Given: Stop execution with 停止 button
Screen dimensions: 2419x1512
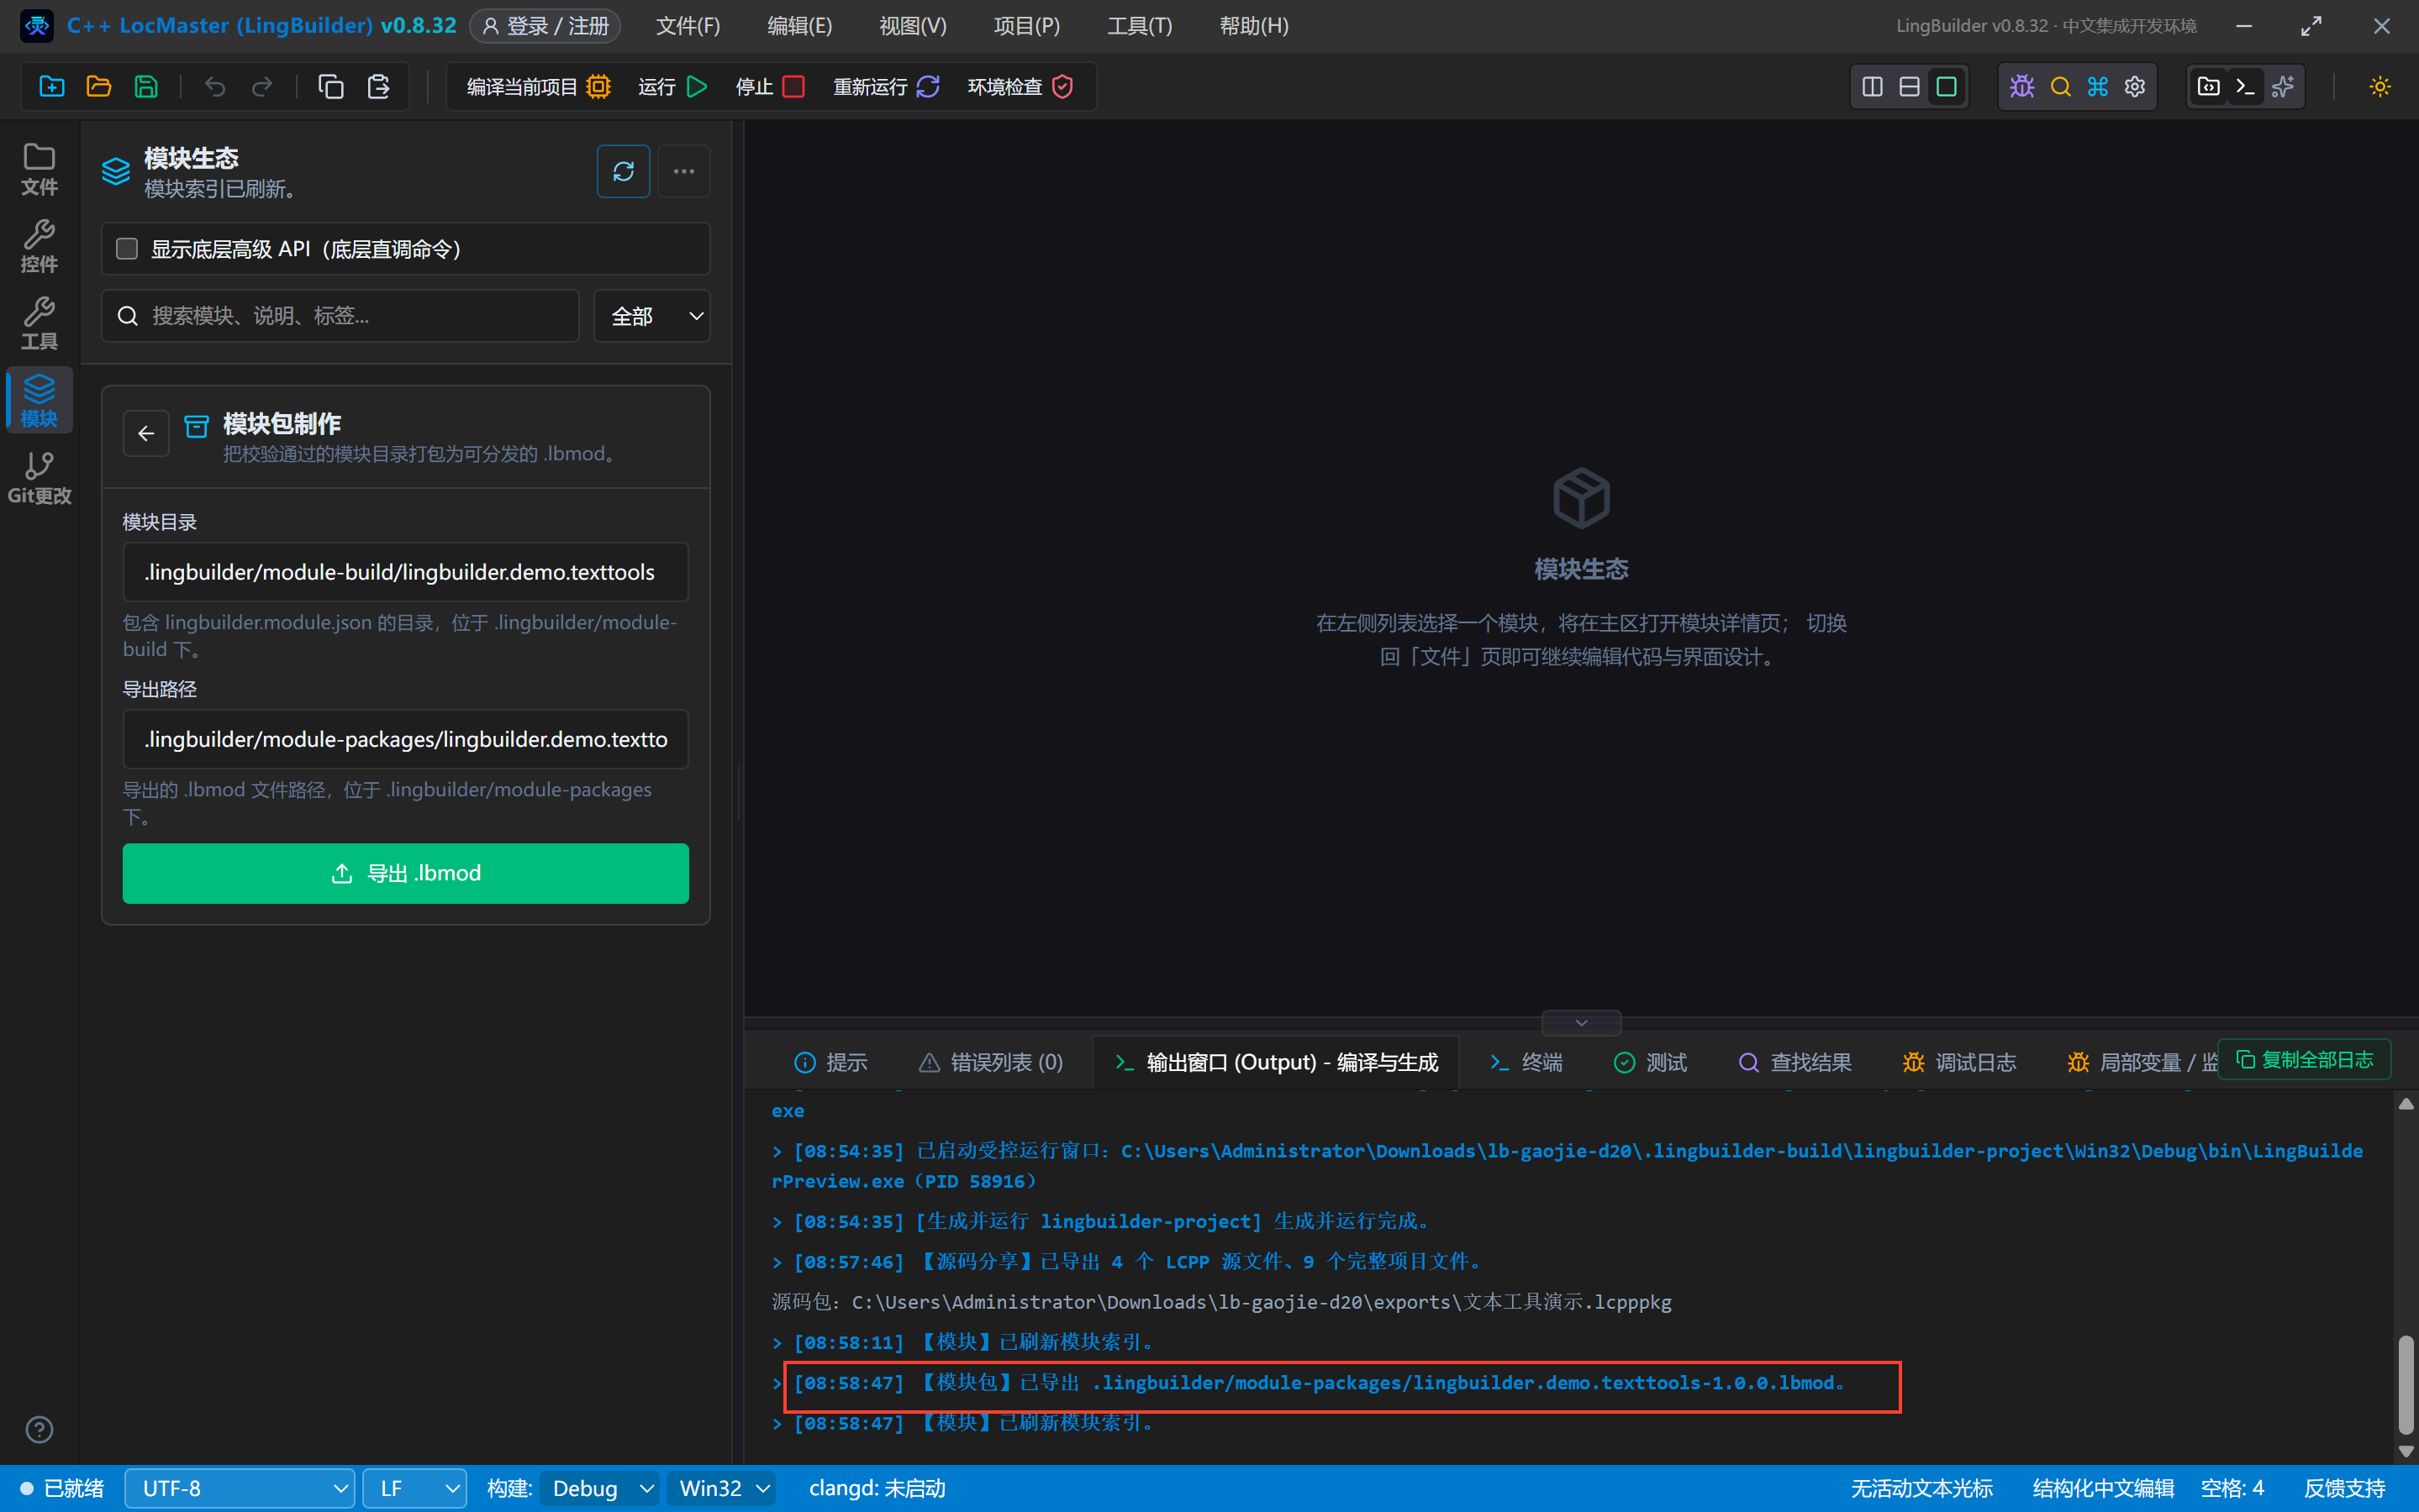Looking at the screenshot, I should (x=769, y=87).
